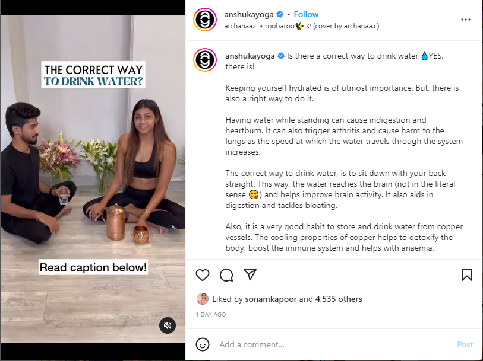
Task: Click the video to pause playback
Action: pyautogui.click(x=93, y=178)
